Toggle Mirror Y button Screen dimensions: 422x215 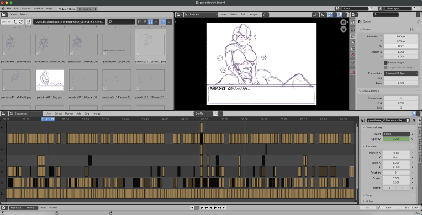(x=403, y=188)
